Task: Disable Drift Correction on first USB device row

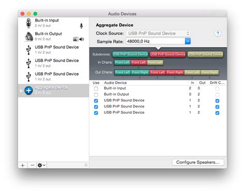Action: [217, 101]
